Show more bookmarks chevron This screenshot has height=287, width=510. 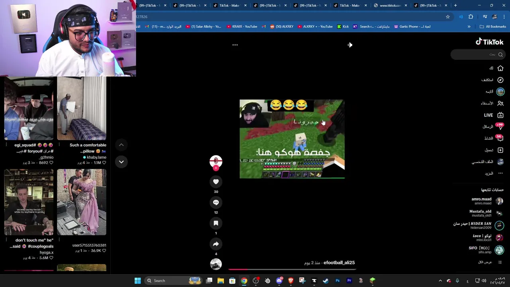469,27
